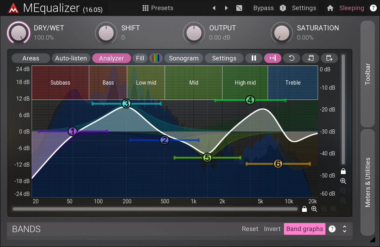Click the DRY/WET knob
The width and height of the screenshot is (380, 247).
pos(19,33)
